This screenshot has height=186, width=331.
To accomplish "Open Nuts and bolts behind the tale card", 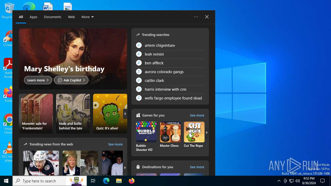I will click(x=73, y=114).
